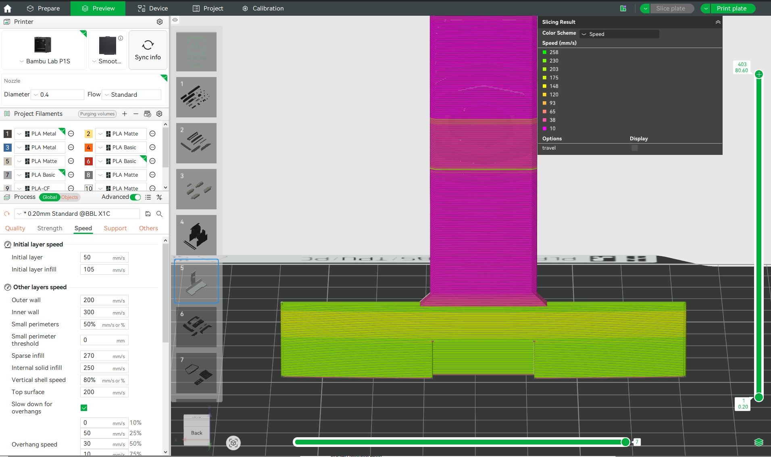
Task: Switch to the Prepare tab
Action: point(43,8)
